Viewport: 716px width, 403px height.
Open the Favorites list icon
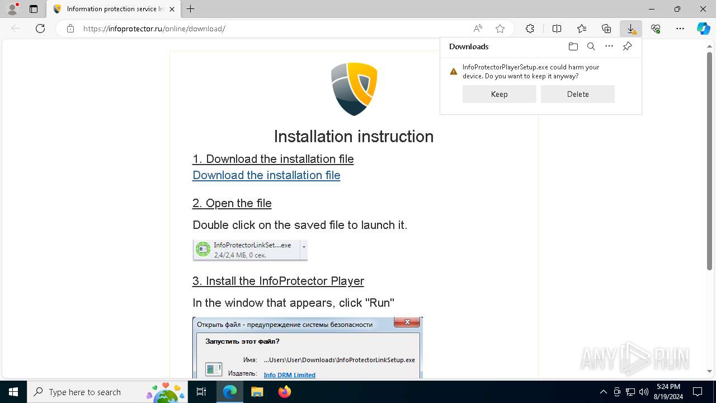pos(582,29)
